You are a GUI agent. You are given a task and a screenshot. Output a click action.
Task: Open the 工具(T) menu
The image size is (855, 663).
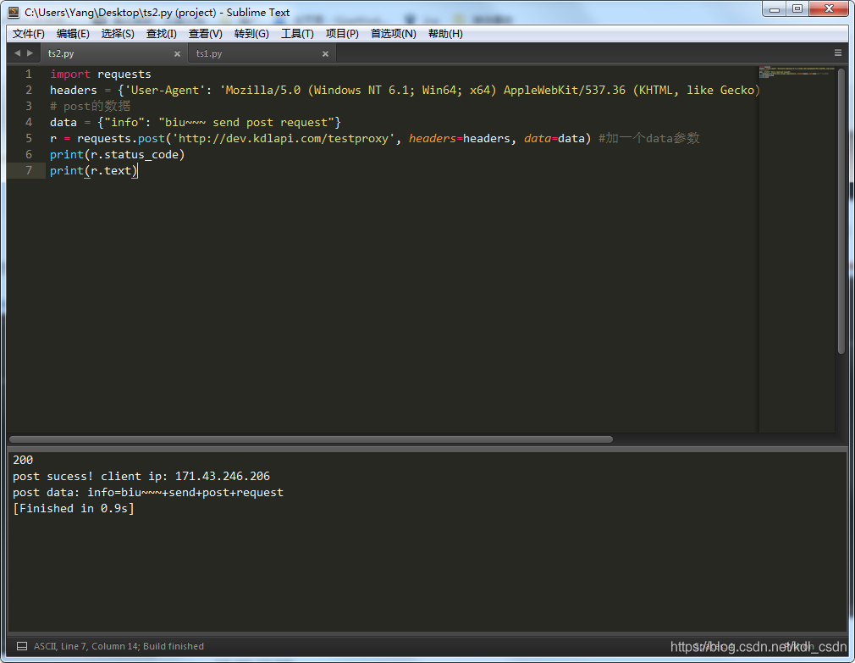coord(297,34)
